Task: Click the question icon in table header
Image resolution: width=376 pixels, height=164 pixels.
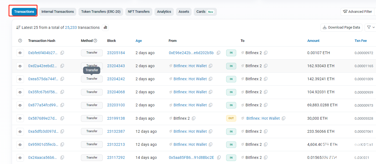Action: click(x=20, y=41)
